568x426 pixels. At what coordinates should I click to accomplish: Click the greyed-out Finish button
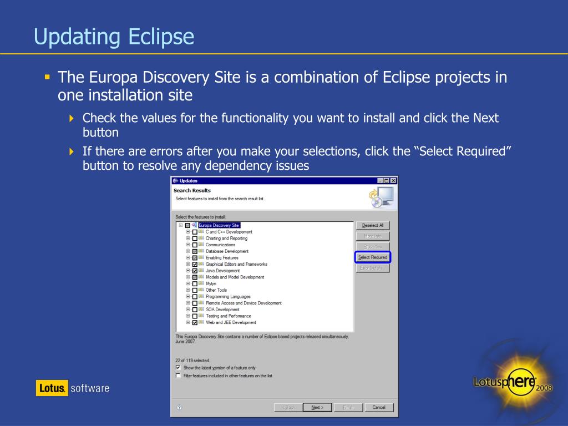click(348, 407)
